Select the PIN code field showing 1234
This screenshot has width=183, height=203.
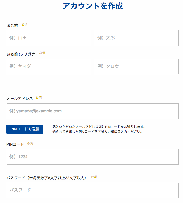click(x=93, y=157)
